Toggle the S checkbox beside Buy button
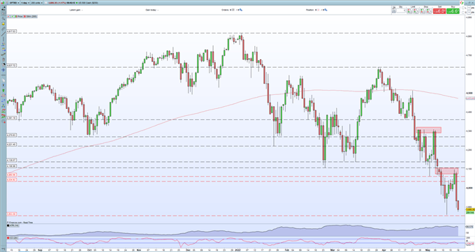 [463, 13]
